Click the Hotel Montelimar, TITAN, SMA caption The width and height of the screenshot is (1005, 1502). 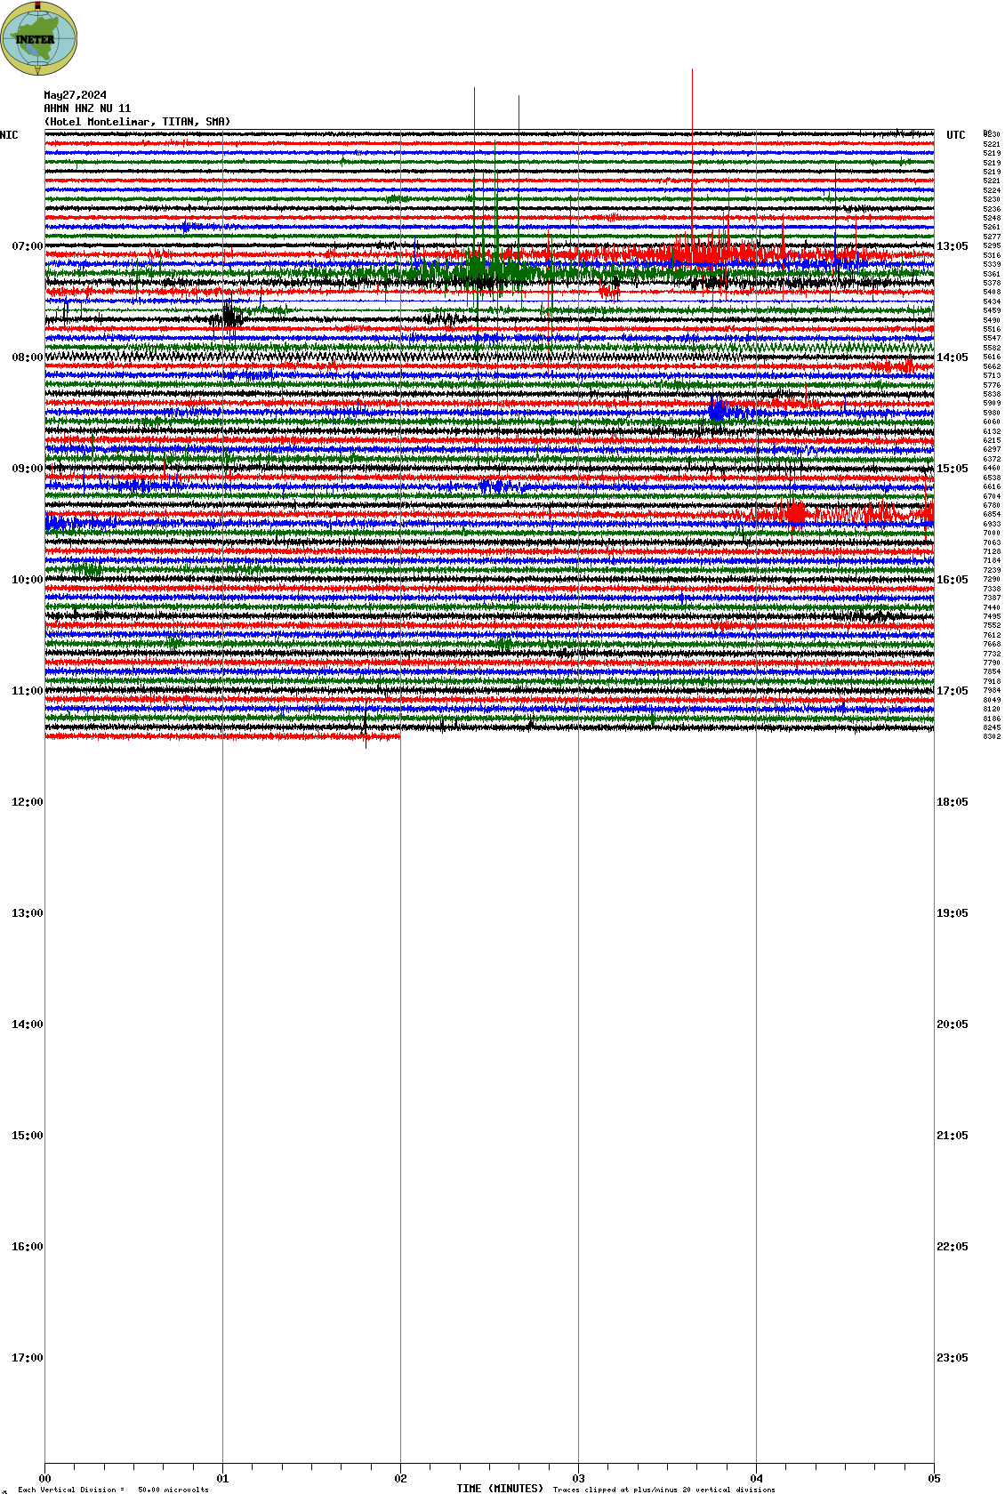pyautogui.click(x=137, y=122)
